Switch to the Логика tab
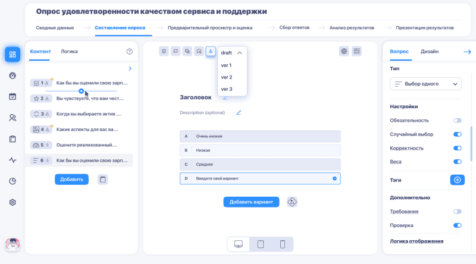 69,52
